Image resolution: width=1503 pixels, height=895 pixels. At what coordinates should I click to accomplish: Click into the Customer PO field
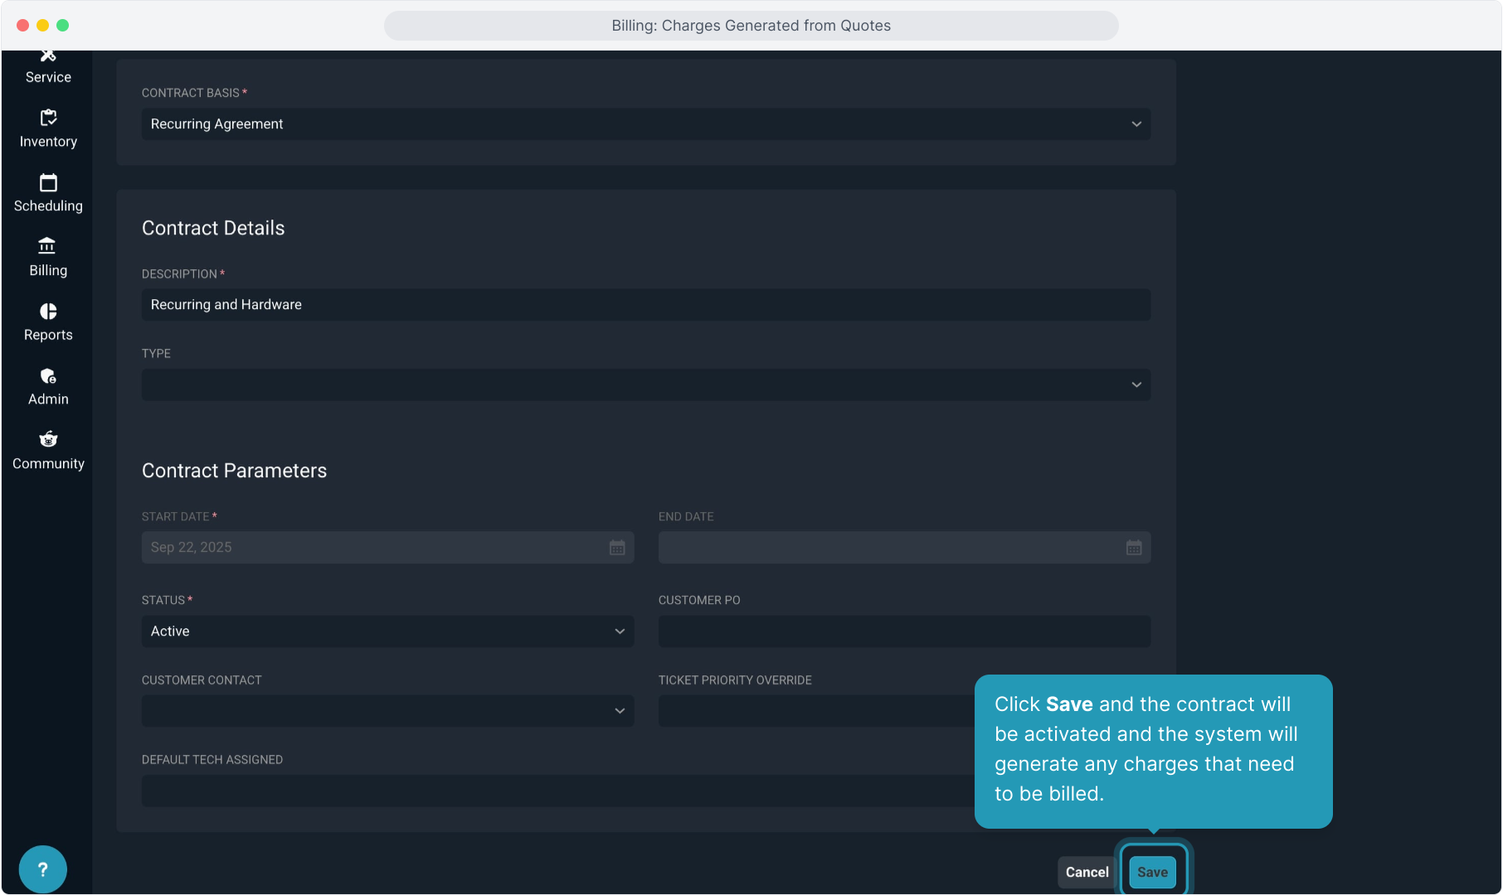[904, 631]
